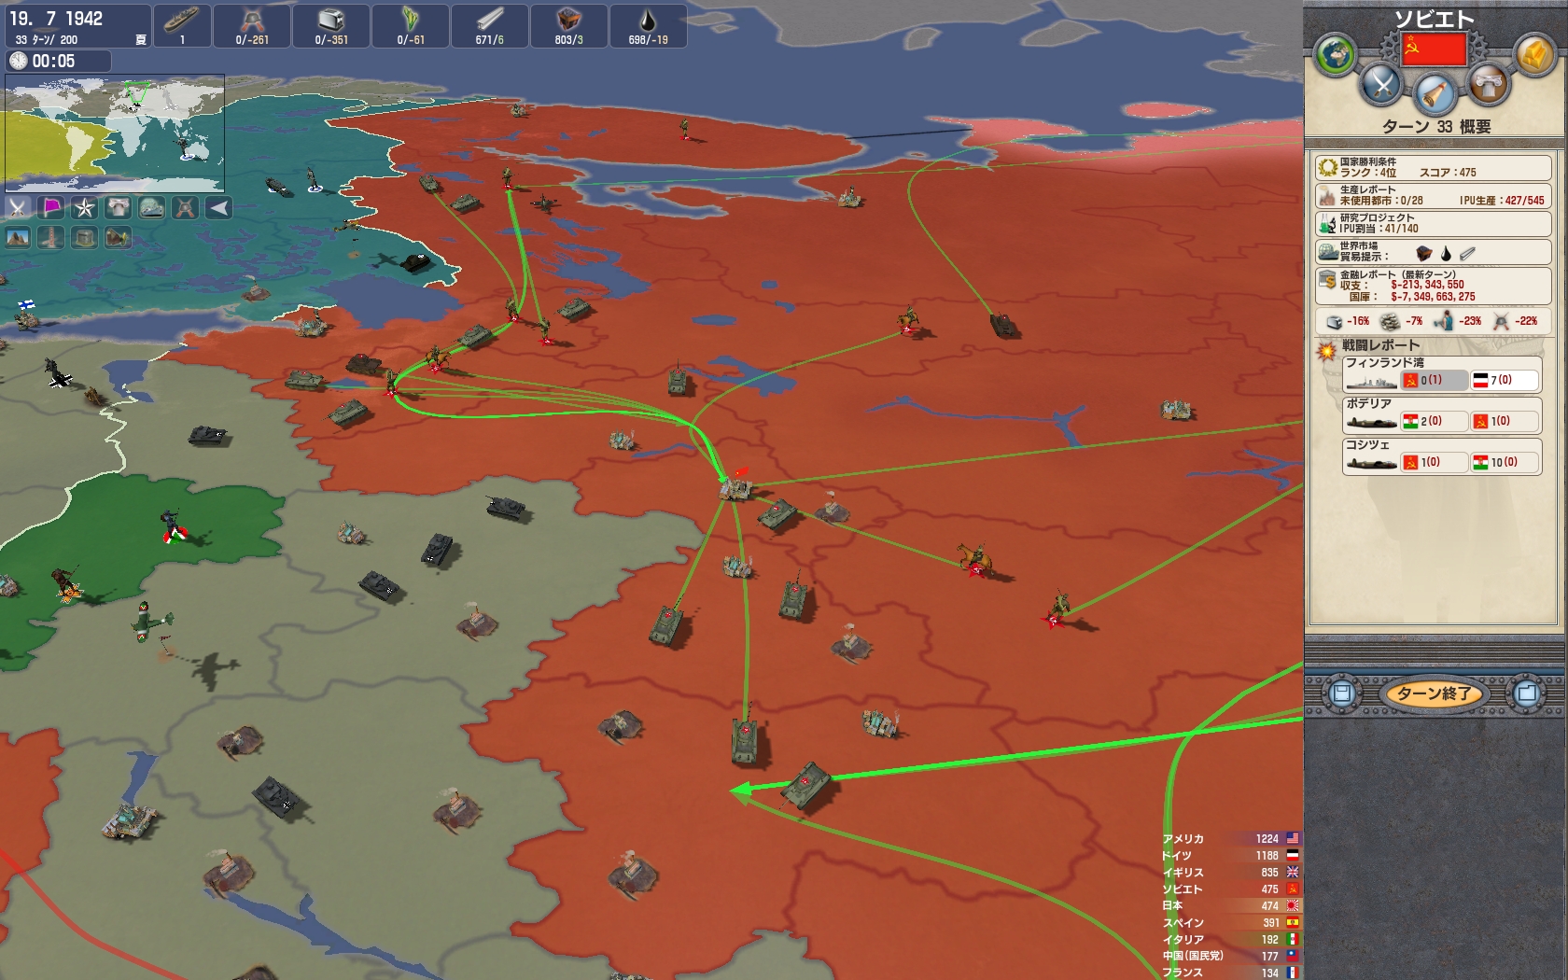Click the folder load button
This screenshot has height=980, width=1568.
[x=1527, y=693]
